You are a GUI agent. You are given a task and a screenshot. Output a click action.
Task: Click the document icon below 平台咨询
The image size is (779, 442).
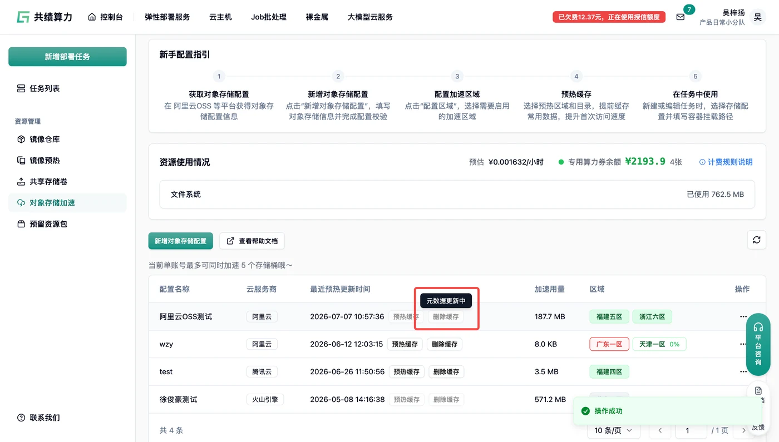point(758,391)
